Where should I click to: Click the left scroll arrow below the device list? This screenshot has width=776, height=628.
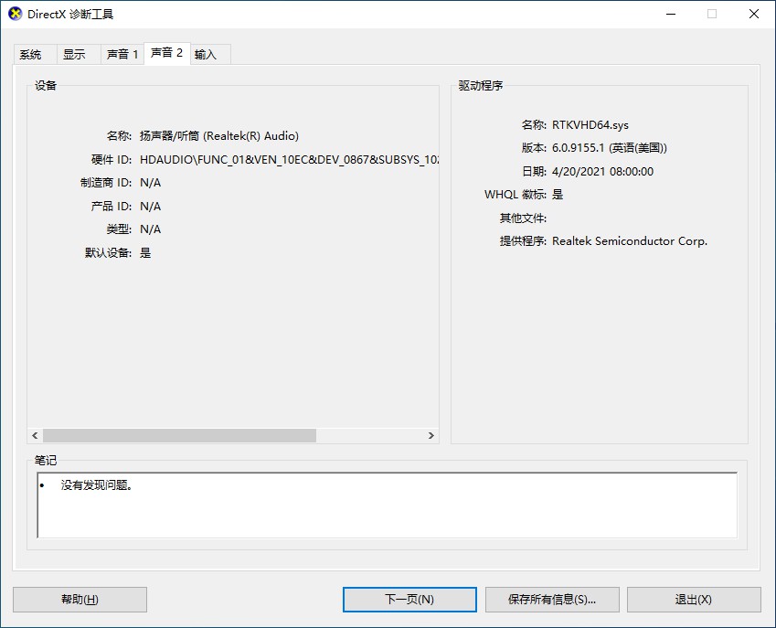(35, 435)
